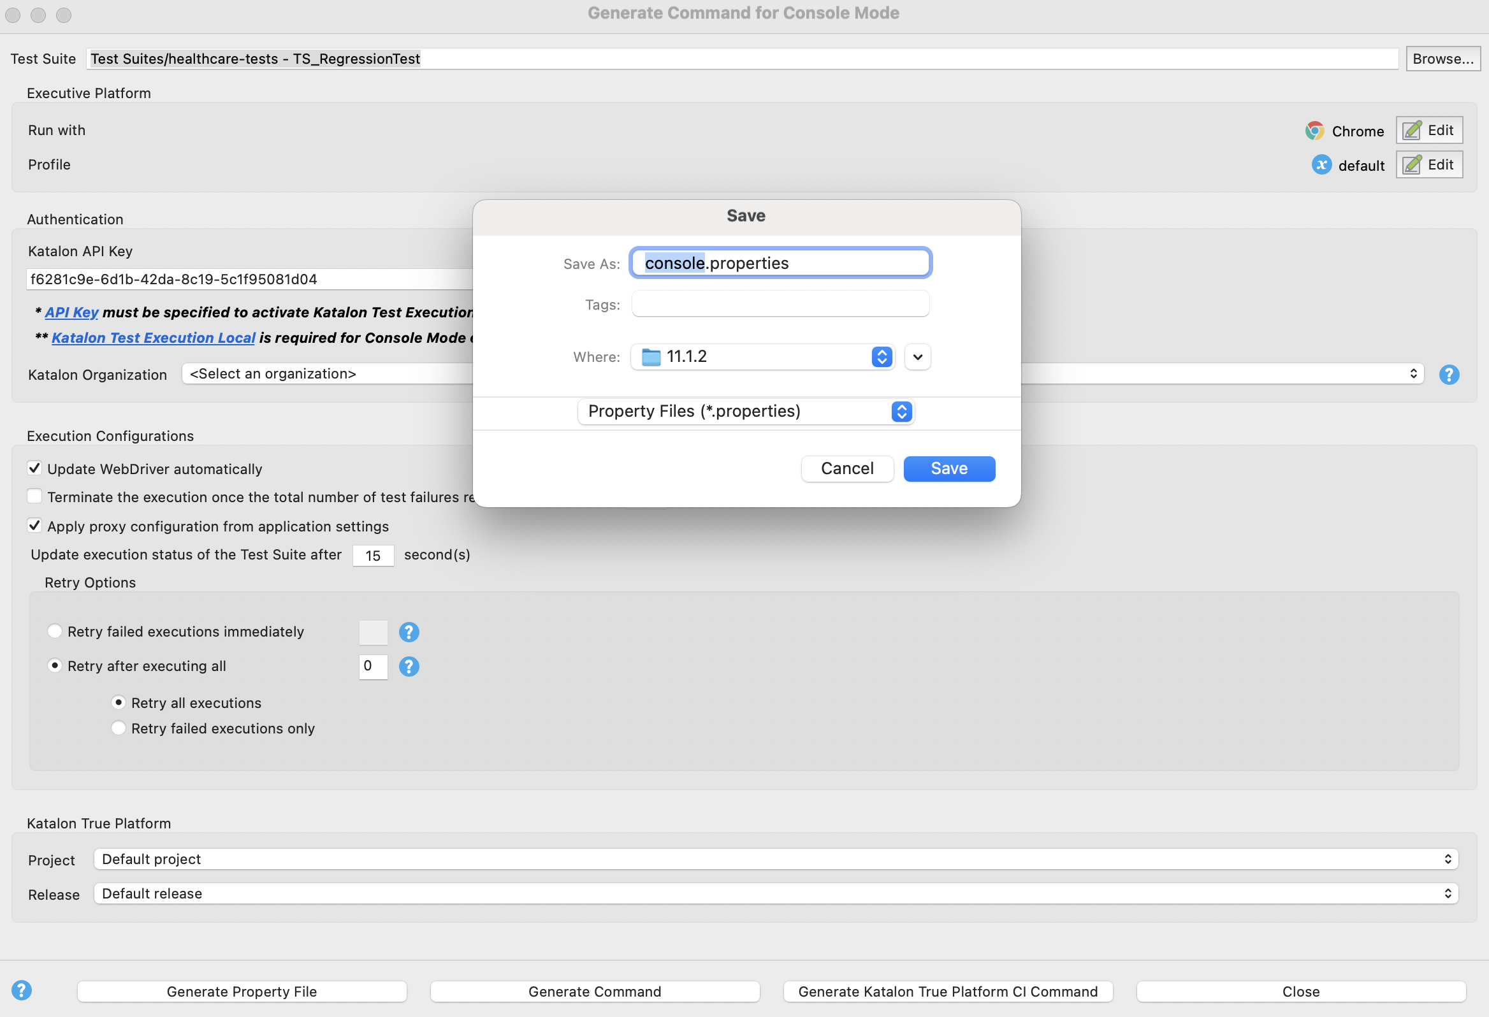Follow the Katalon Test Execution Local link
1489x1017 pixels.
[153, 338]
